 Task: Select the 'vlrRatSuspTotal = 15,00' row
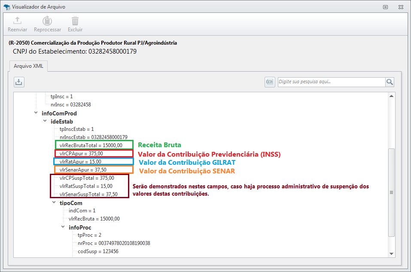[x=86, y=186]
